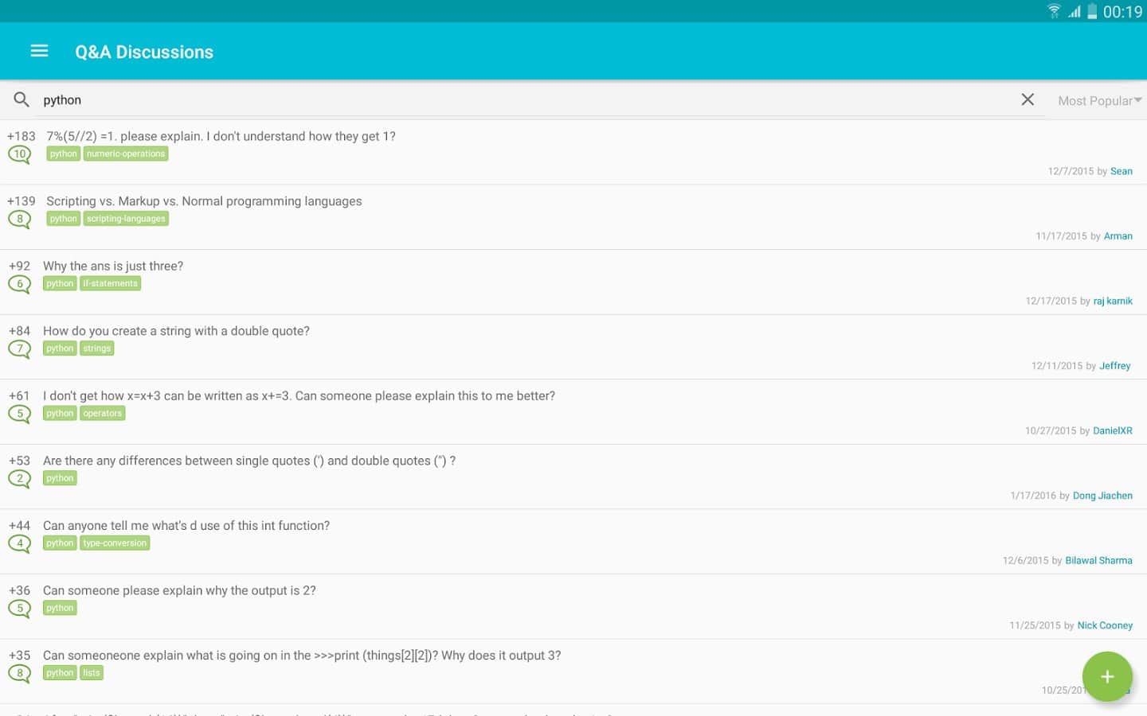Select the numeric-operations tag
The image size is (1147, 716).
pos(126,154)
